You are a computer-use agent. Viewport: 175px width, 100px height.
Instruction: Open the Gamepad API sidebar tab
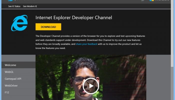click(x=18, y=79)
